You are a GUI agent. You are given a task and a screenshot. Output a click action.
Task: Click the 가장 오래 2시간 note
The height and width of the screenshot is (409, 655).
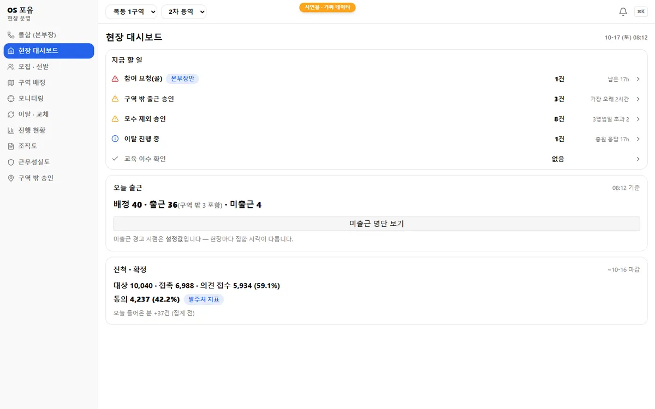[610, 99]
